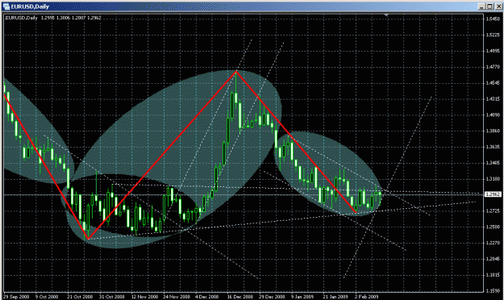504x300 pixels.
Task: Click the 1.4770 price scale label
Action: pyautogui.click(x=493, y=67)
